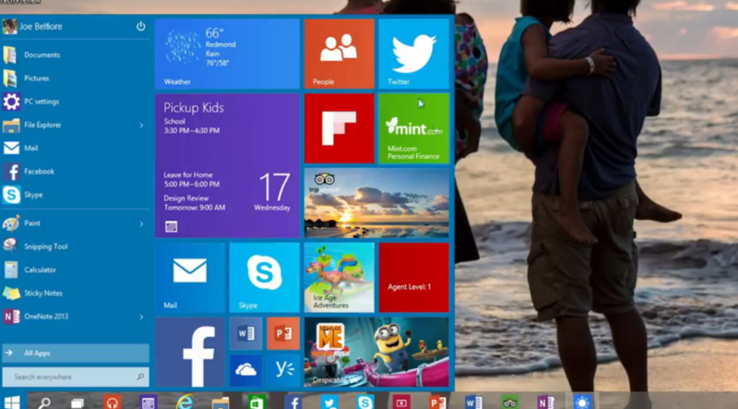Open the Calendar tile showing Pickup Kids
The image size is (738, 409).
point(227,165)
